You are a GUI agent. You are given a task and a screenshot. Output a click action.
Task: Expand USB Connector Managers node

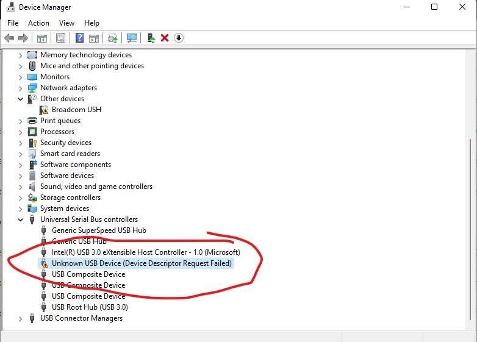20,319
